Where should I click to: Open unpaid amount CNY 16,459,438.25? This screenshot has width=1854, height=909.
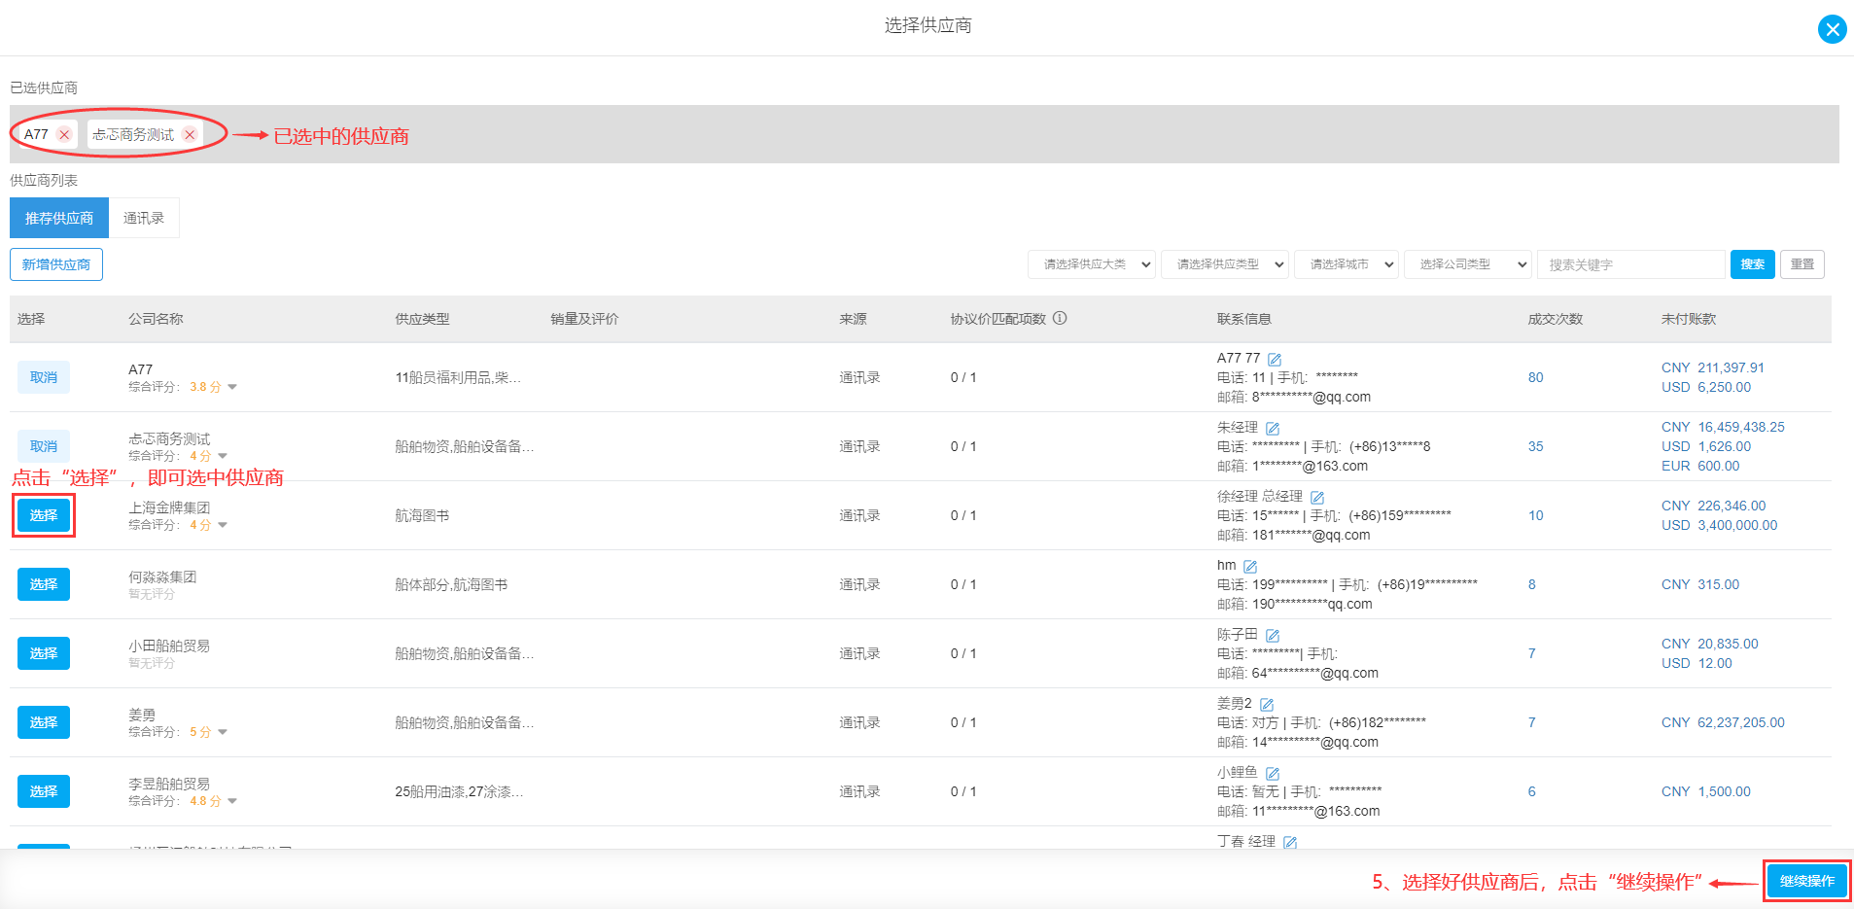[x=1723, y=427]
